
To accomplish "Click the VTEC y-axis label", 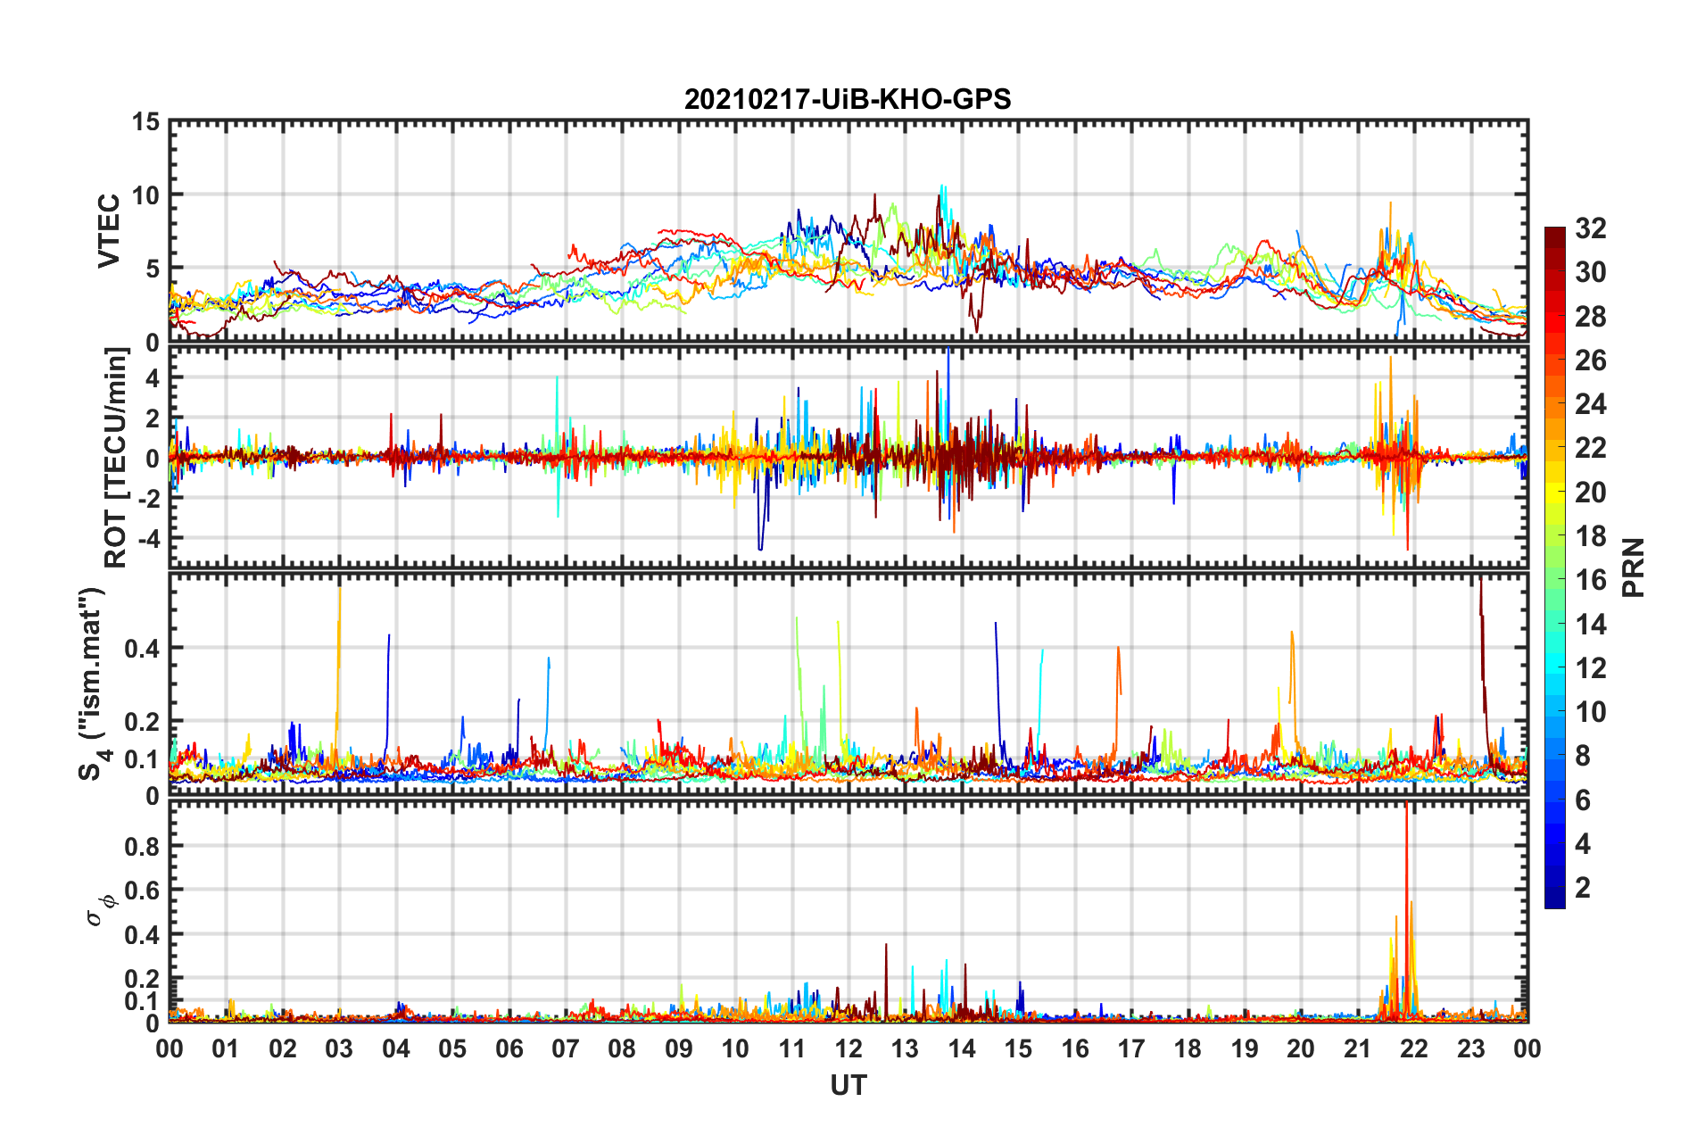I will pyautogui.click(x=109, y=231).
